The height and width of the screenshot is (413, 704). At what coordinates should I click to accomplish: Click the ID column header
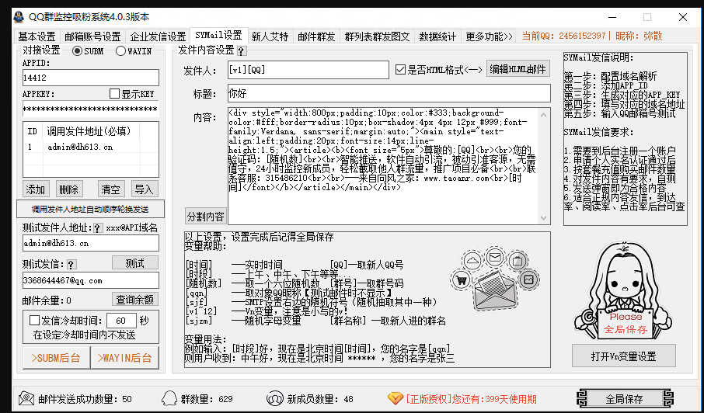pos(33,131)
